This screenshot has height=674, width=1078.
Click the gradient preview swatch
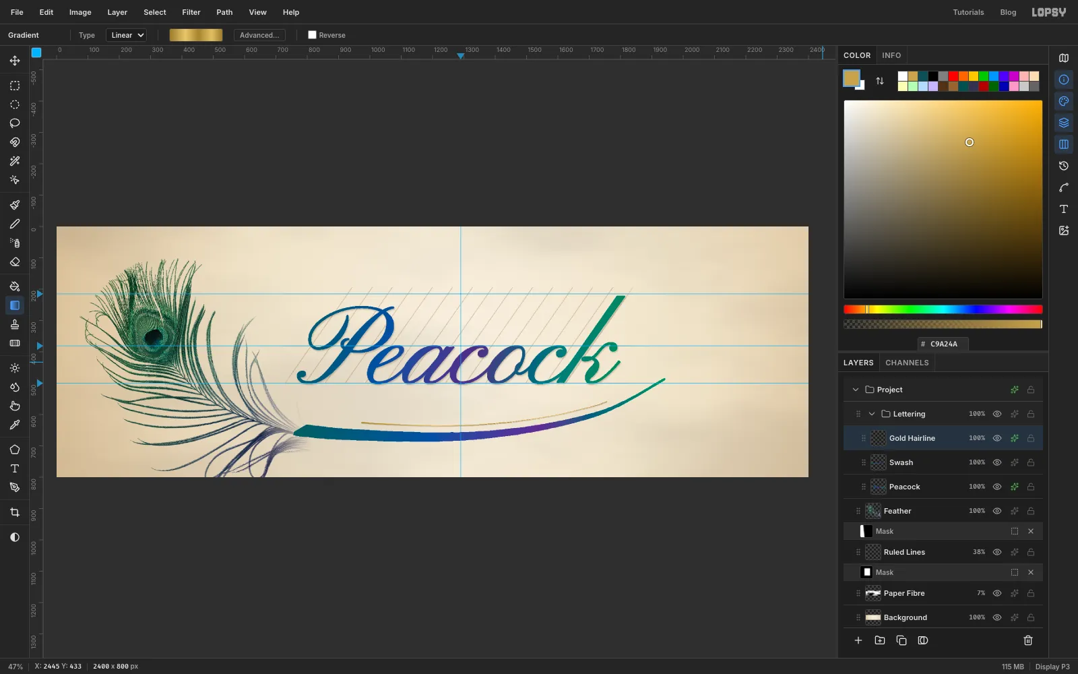(x=196, y=35)
